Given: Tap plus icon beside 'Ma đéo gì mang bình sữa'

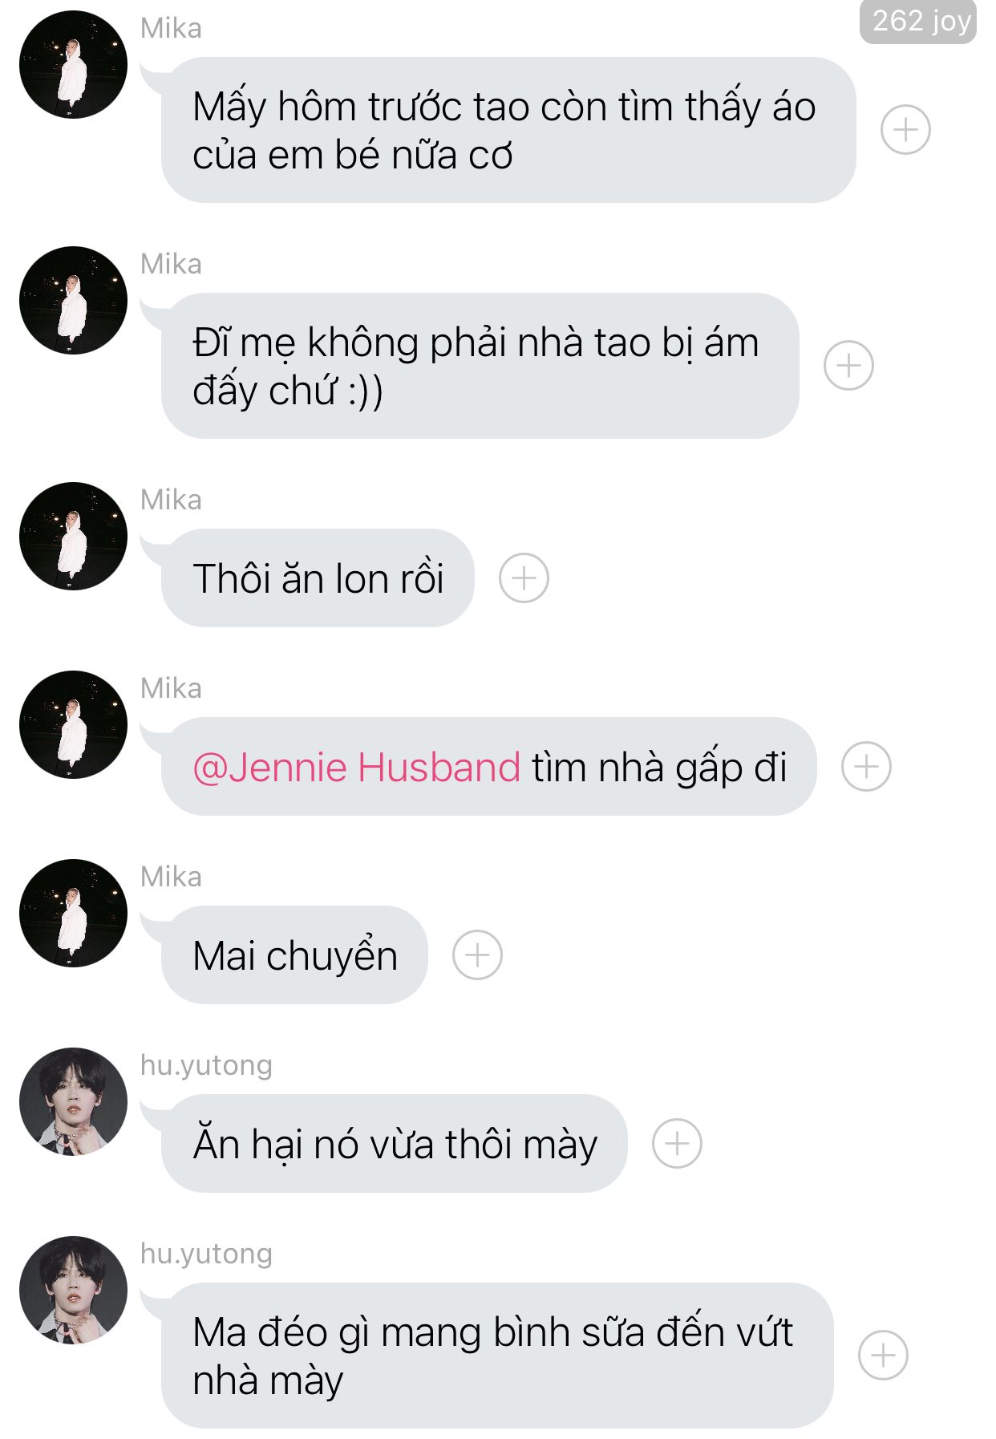Looking at the screenshot, I should pos(883,1355).
